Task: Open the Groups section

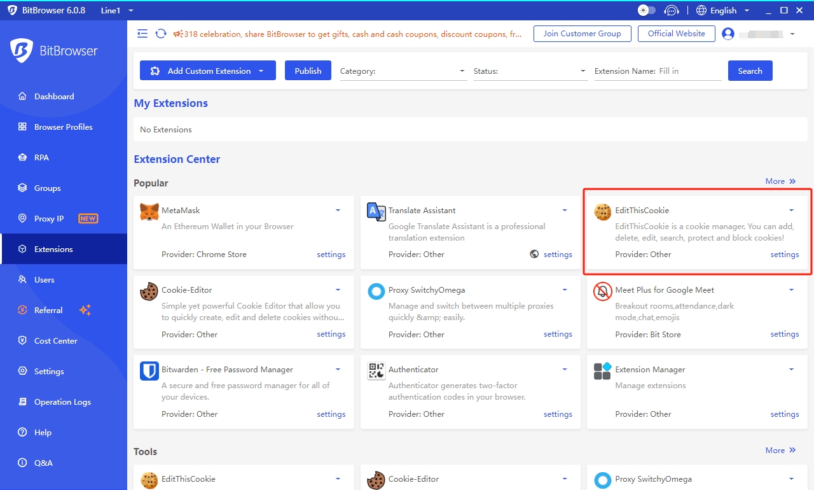Action: (64, 188)
